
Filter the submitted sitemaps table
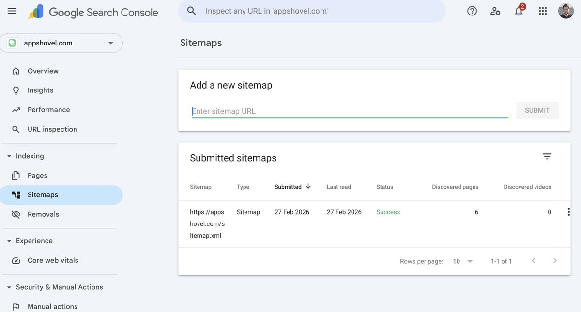(547, 156)
